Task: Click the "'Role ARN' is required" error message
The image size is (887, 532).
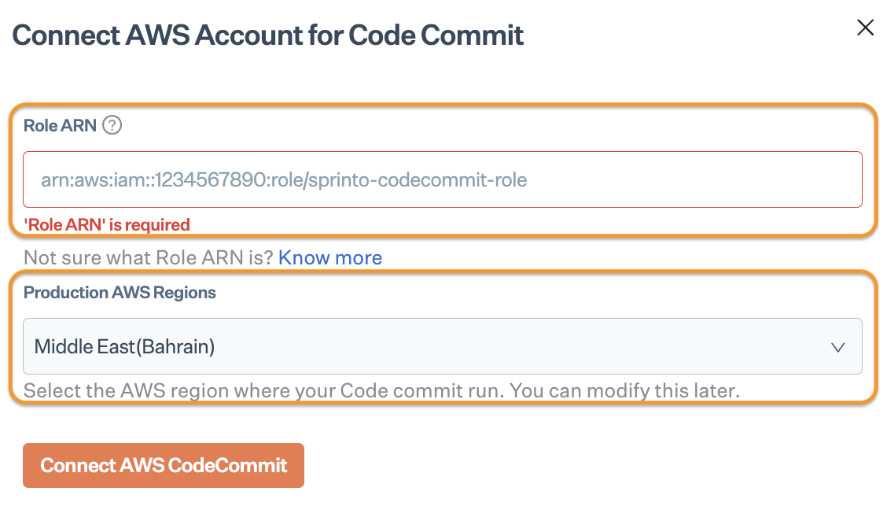Action: (x=107, y=225)
